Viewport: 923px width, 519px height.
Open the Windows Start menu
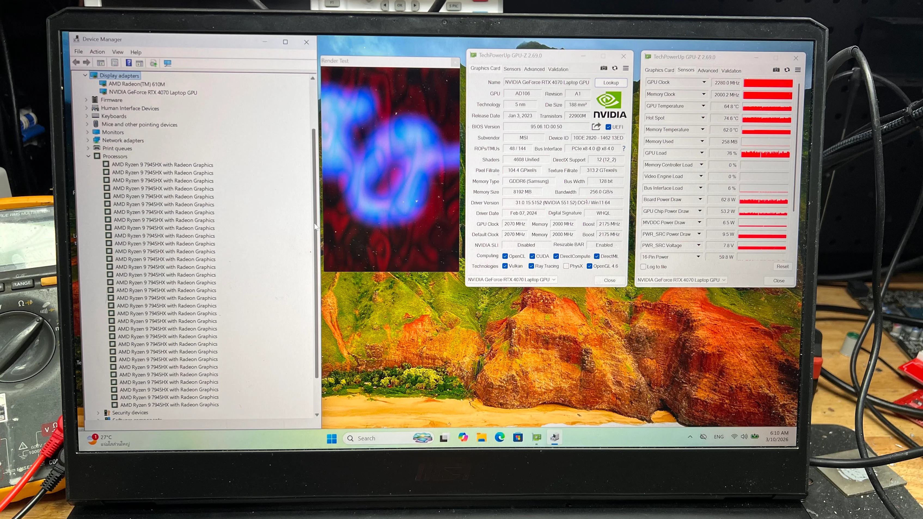[x=332, y=438]
